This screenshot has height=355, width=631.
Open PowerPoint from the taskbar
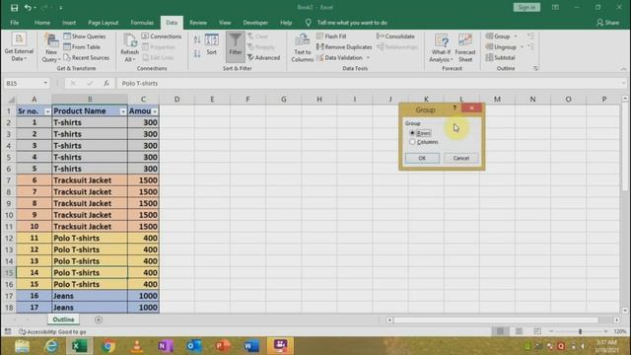pos(223,346)
